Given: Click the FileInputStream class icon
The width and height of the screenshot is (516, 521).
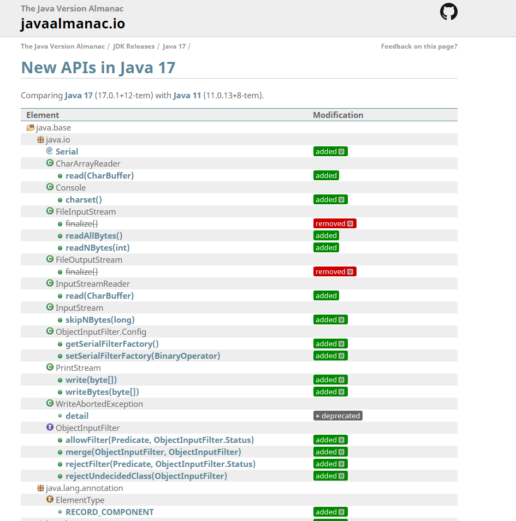Looking at the screenshot, I should (x=50, y=211).
